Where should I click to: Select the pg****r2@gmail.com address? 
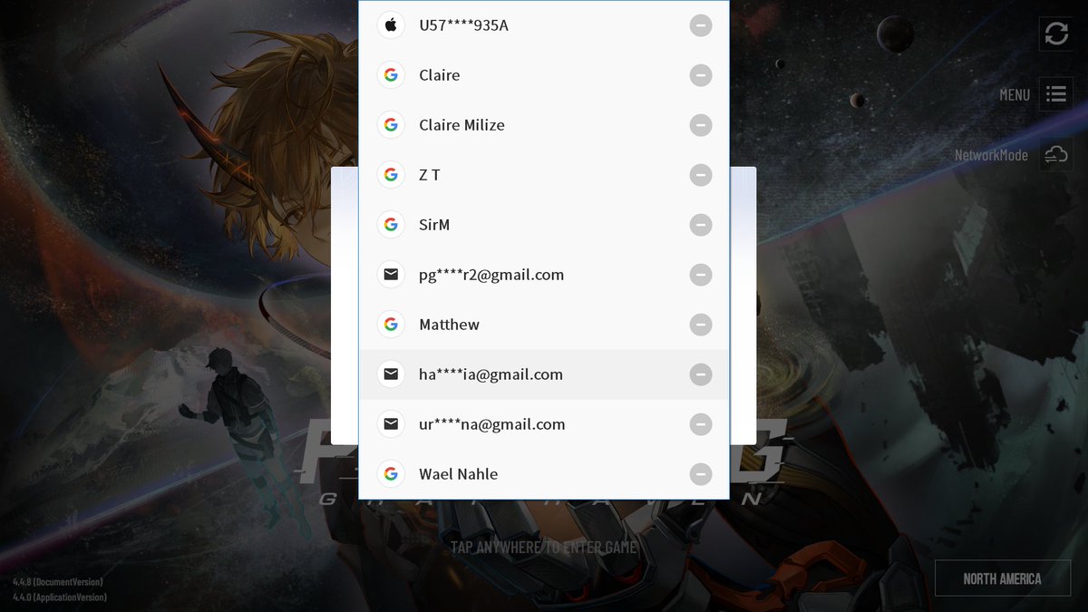tap(491, 275)
